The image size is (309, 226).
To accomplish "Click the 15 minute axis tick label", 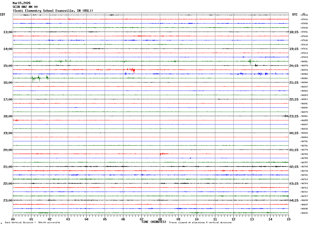I will point(289,219).
